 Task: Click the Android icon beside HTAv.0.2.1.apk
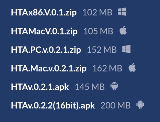(x=114, y=86)
